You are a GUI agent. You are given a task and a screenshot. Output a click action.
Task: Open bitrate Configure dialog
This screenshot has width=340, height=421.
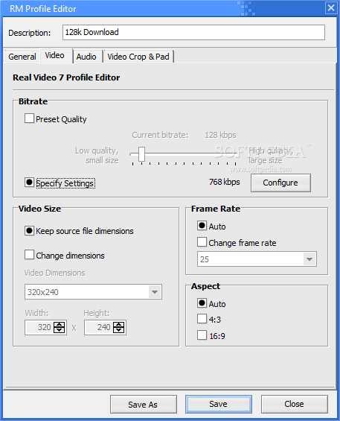[280, 183]
